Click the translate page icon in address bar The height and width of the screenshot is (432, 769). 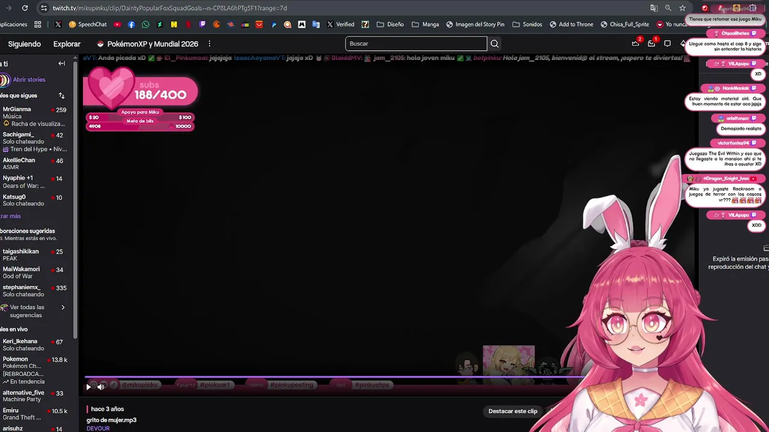click(654, 8)
